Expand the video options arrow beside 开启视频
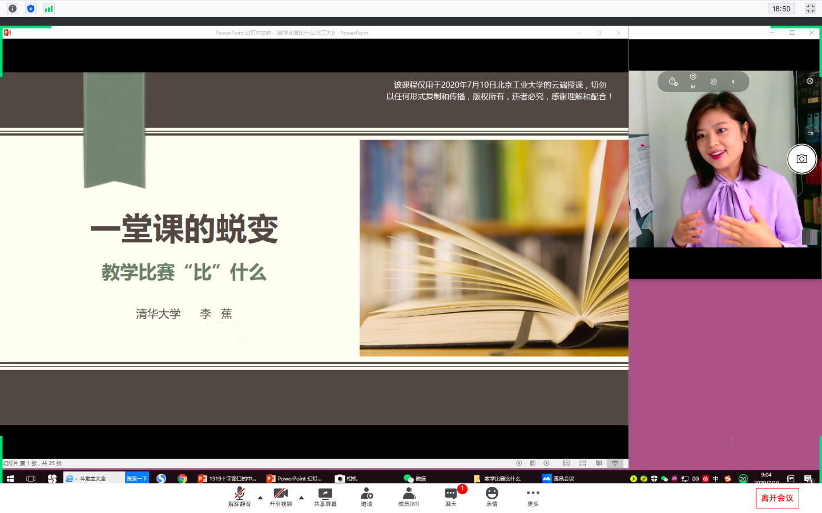Viewport: 822px width, 513px height. (301, 498)
